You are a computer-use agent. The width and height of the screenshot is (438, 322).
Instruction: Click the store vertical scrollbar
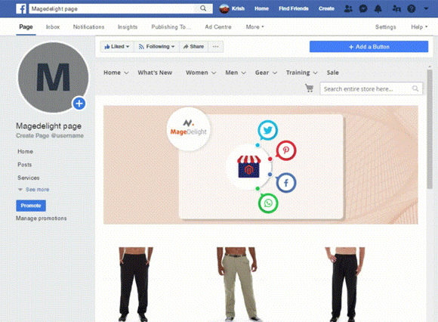pyautogui.click(x=430, y=128)
